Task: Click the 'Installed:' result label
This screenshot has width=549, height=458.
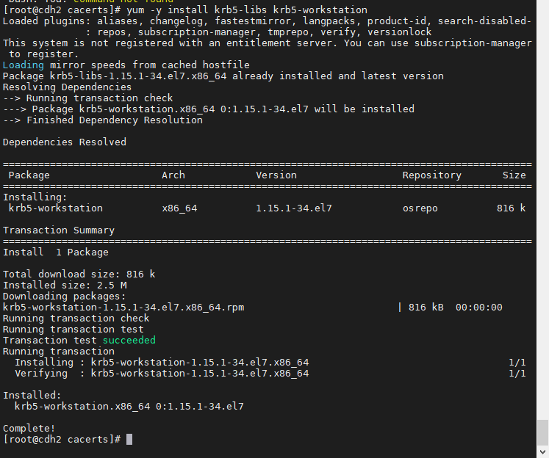Action: 32,396
